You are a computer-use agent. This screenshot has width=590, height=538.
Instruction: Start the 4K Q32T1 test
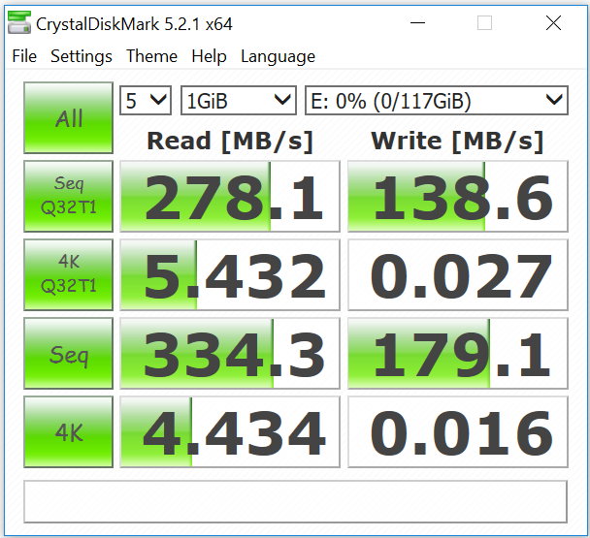(69, 275)
